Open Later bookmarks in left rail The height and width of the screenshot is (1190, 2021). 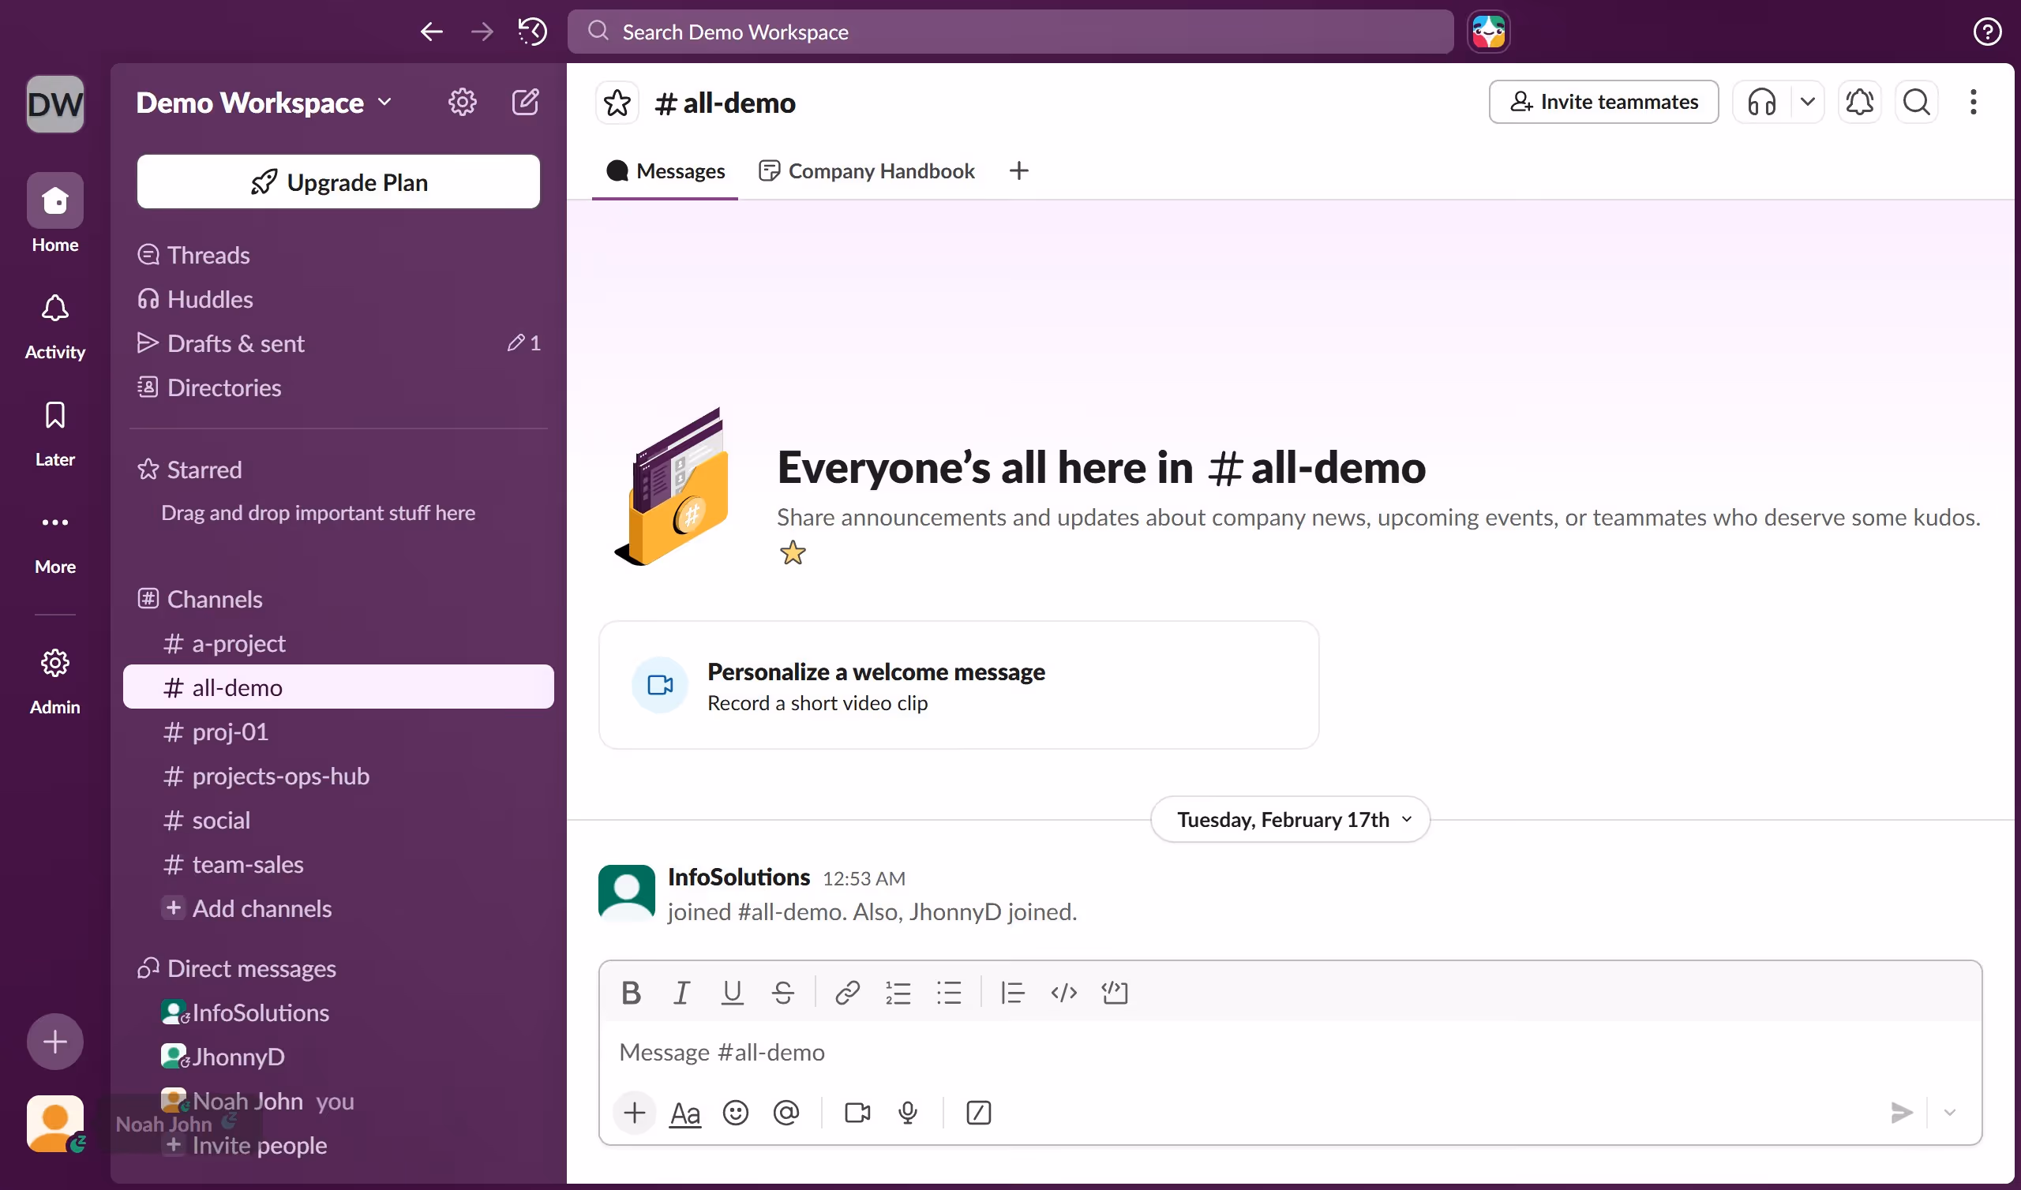(54, 433)
